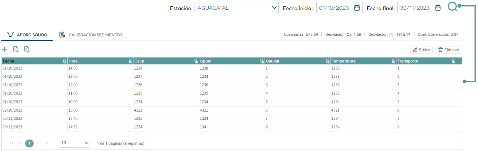This screenshot has height=151, width=478.
Task: Filter the Transporte column
Action: pos(453,62)
